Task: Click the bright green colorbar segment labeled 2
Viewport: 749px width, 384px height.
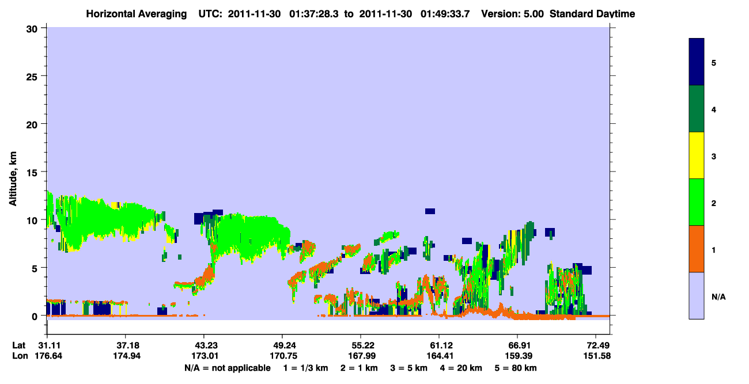Action: (697, 202)
